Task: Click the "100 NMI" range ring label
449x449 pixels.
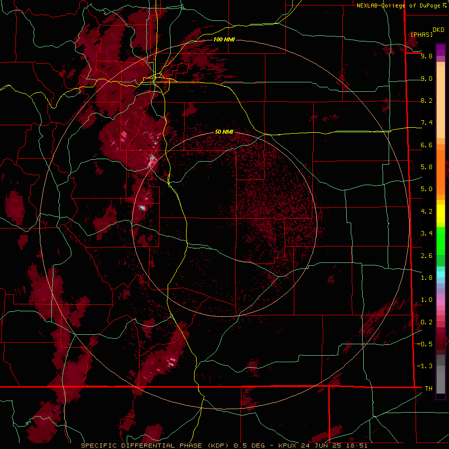Action: 224,39
